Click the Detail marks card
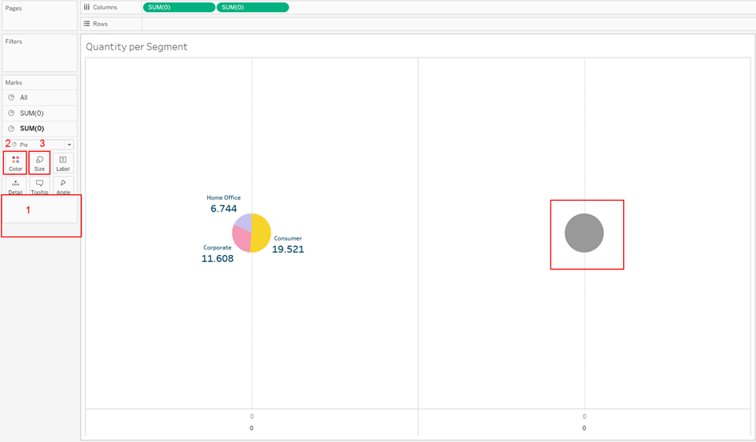This screenshot has width=756, height=442. coord(15,186)
